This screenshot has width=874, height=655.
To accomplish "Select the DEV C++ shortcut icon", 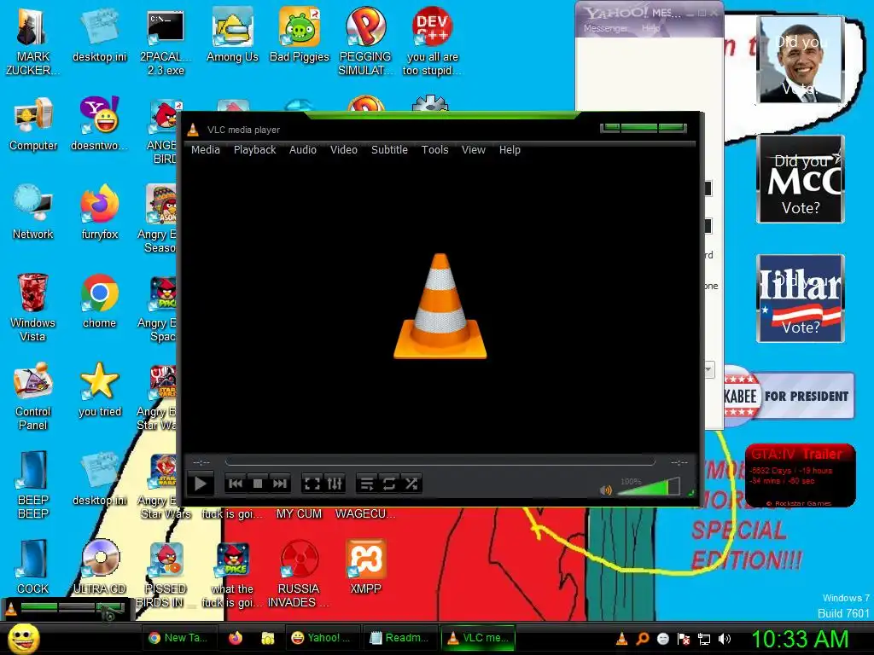I will 433,43.
